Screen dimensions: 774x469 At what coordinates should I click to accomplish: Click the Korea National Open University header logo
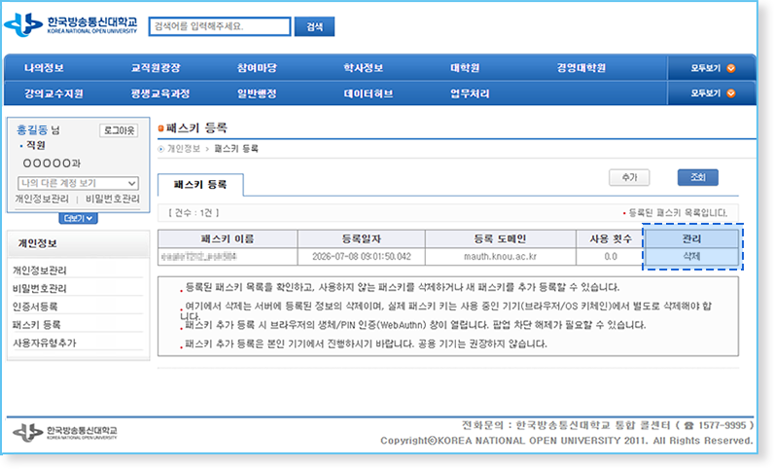[x=71, y=24]
